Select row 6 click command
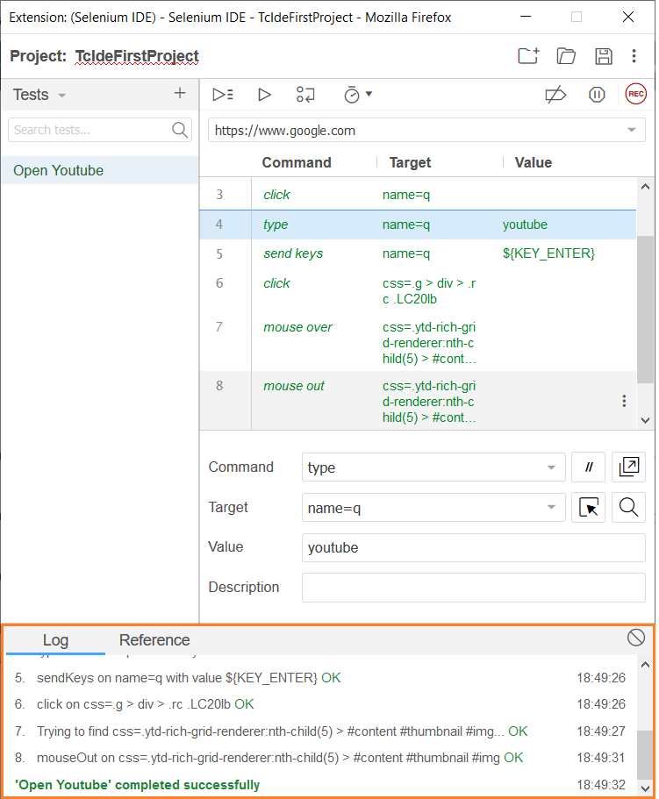659x799 pixels. click(418, 290)
